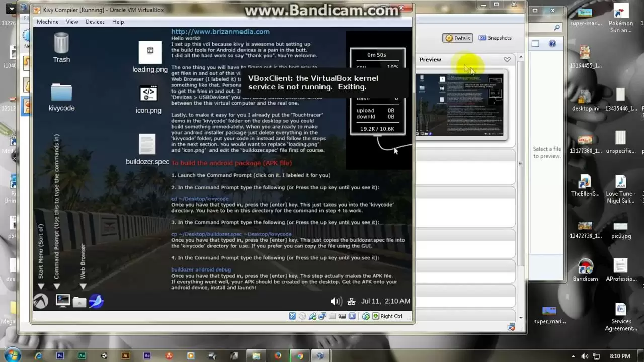
Task: Open After Effects from the taskbar
Action: coord(147,356)
